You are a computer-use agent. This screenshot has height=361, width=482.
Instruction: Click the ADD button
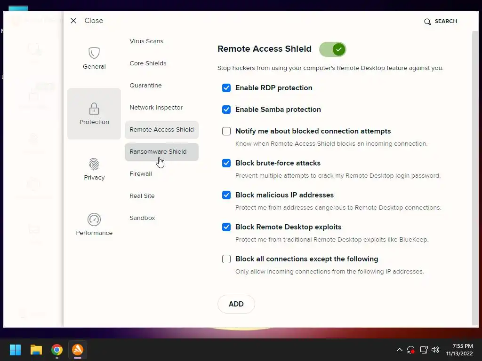pyautogui.click(x=236, y=304)
